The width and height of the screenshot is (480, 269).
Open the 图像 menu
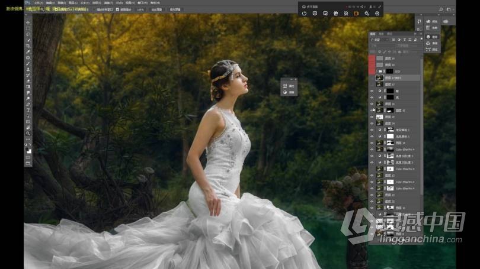pos(62,3)
